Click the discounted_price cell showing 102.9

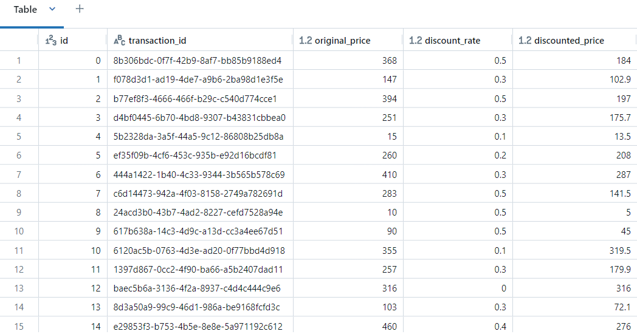[574, 80]
